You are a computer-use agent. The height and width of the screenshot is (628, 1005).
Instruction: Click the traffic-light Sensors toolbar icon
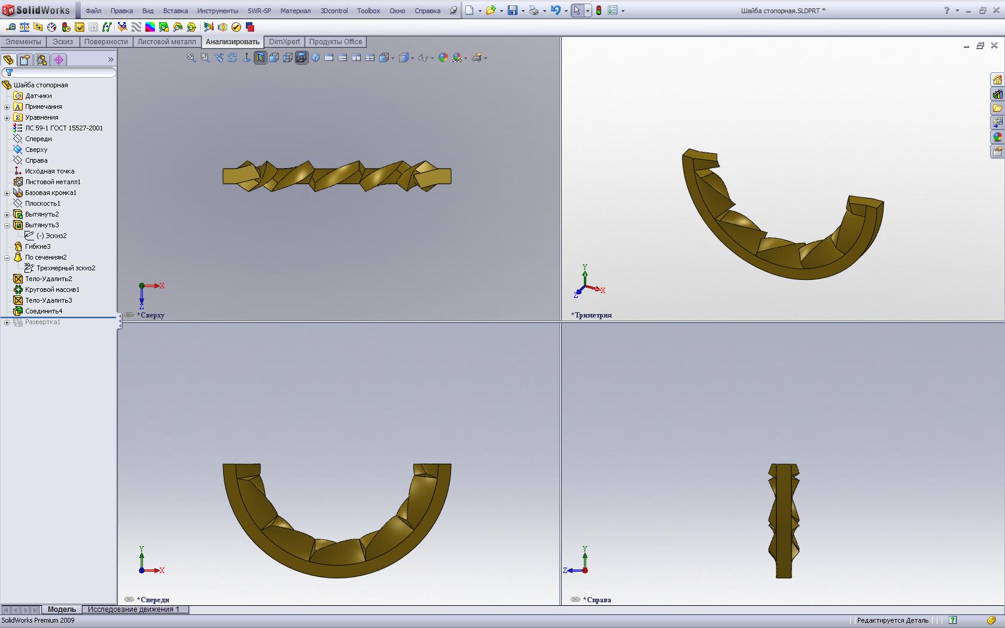65,27
